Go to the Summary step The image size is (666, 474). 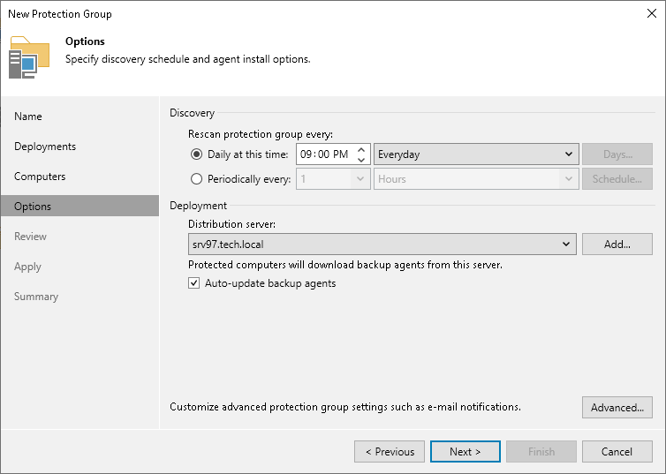click(36, 297)
